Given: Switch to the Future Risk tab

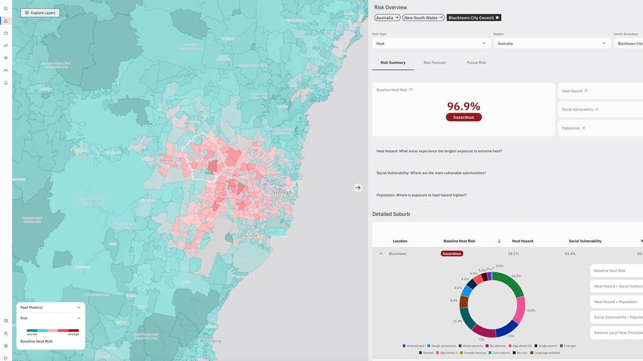Looking at the screenshot, I should click(476, 63).
